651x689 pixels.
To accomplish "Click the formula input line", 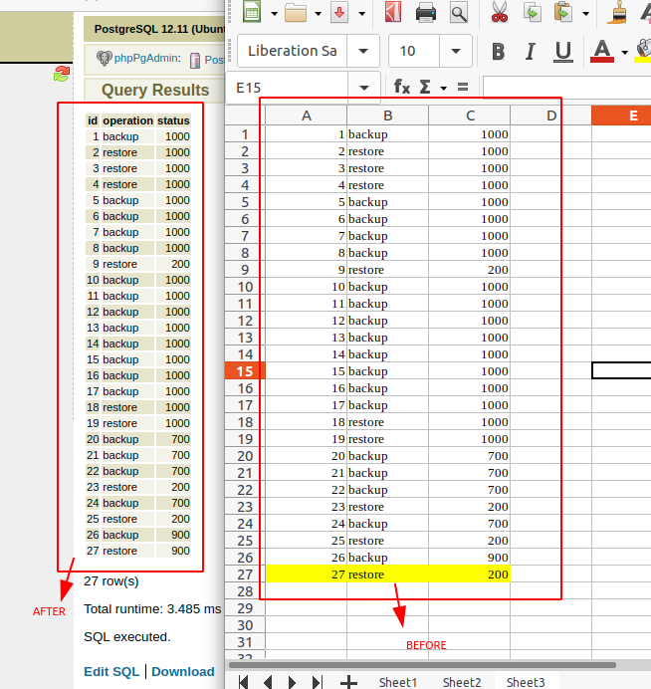I will point(566,87).
